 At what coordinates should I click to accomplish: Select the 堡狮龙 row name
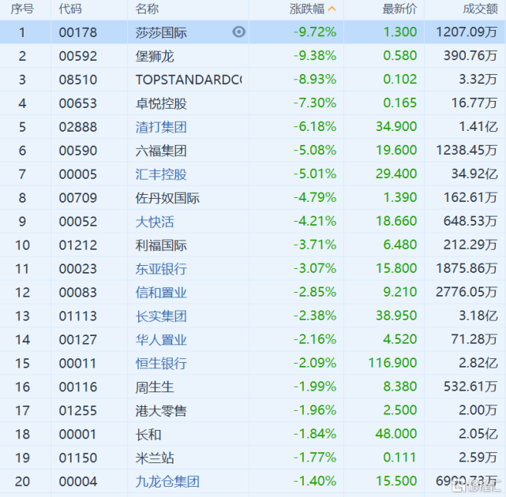(155, 56)
